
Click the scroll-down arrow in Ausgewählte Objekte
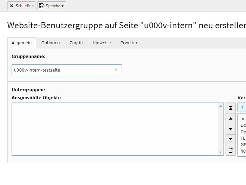click(x=220, y=152)
